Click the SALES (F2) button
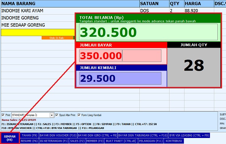Screen dimensions: 226x144 pyautogui.click(x=77, y=141)
